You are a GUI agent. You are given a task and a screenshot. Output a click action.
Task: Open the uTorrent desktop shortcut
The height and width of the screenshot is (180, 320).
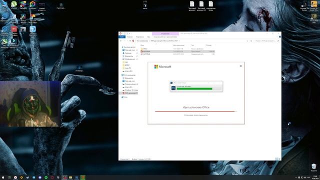point(14,4)
